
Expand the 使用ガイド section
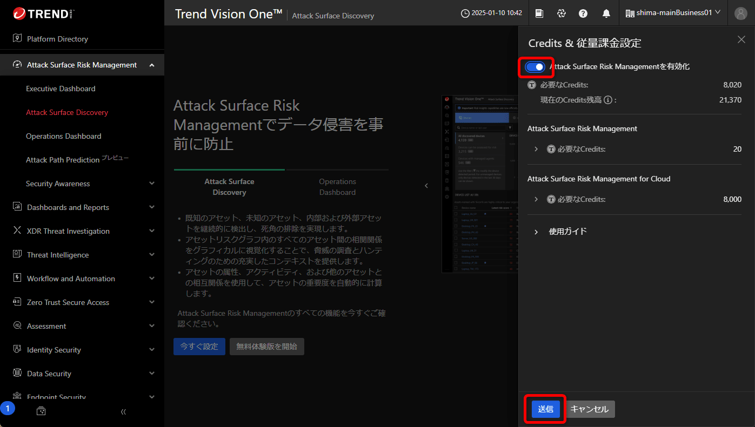click(x=536, y=232)
